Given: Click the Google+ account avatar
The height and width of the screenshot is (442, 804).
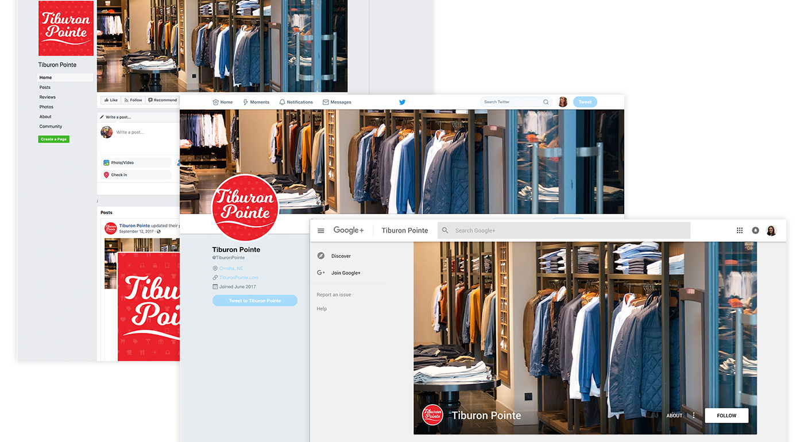Looking at the screenshot, I should pyautogui.click(x=771, y=231).
